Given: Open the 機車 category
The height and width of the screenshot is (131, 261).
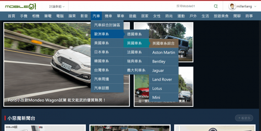Looking at the screenshot, I should (x=108, y=16).
